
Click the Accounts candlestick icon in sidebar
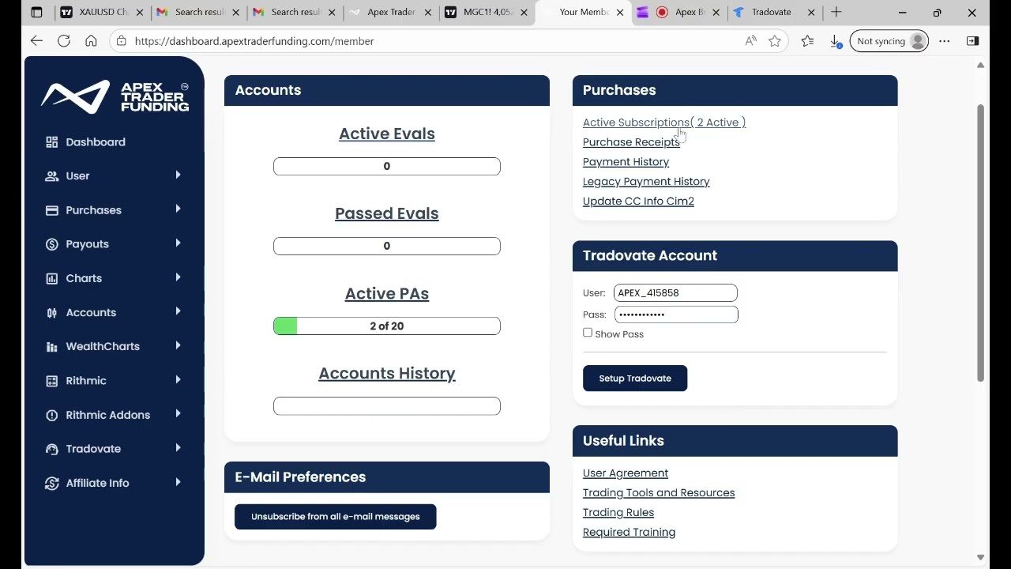tap(52, 313)
